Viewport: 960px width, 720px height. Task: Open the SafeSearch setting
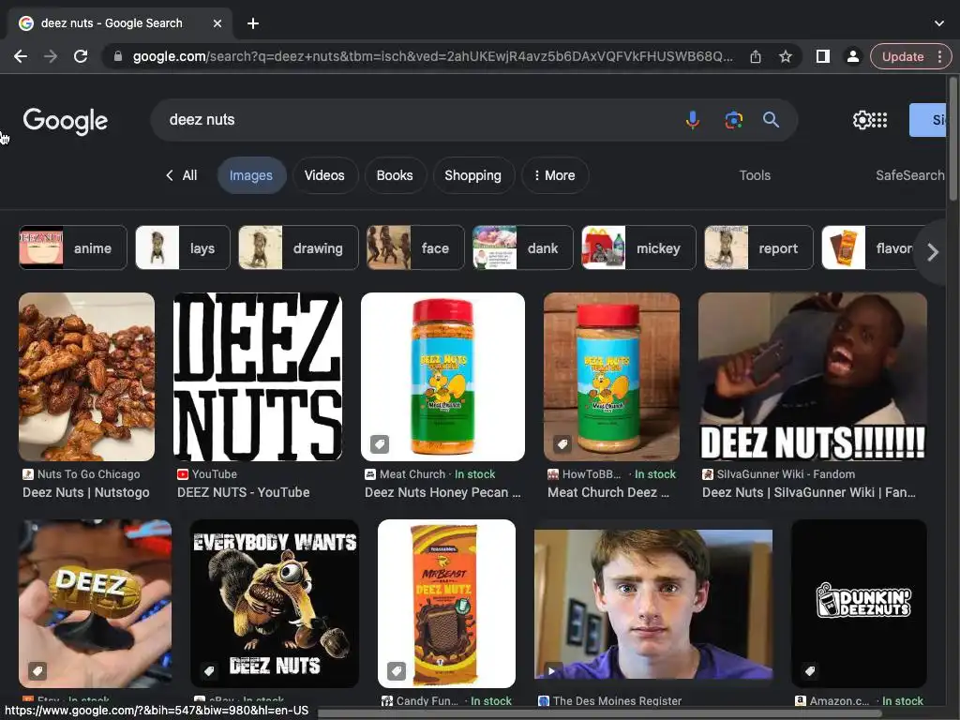(909, 175)
